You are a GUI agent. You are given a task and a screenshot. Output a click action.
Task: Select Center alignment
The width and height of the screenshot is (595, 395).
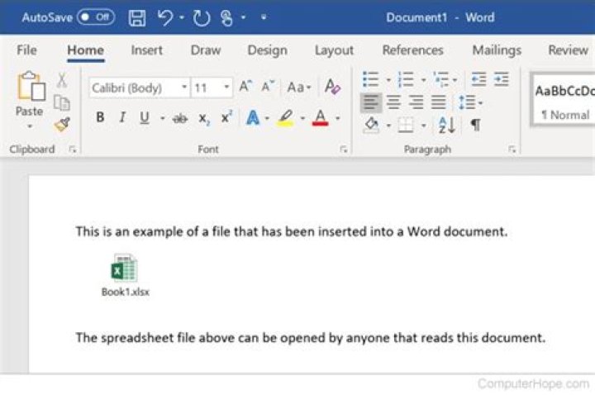[393, 102]
